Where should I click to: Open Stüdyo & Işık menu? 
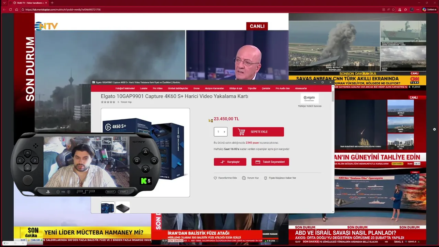[236, 89]
